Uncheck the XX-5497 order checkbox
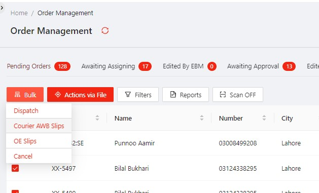 point(15,168)
